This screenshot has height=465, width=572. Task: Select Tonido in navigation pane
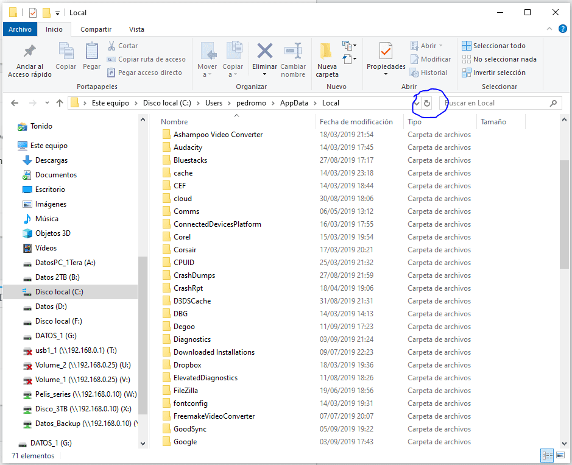click(x=41, y=126)
